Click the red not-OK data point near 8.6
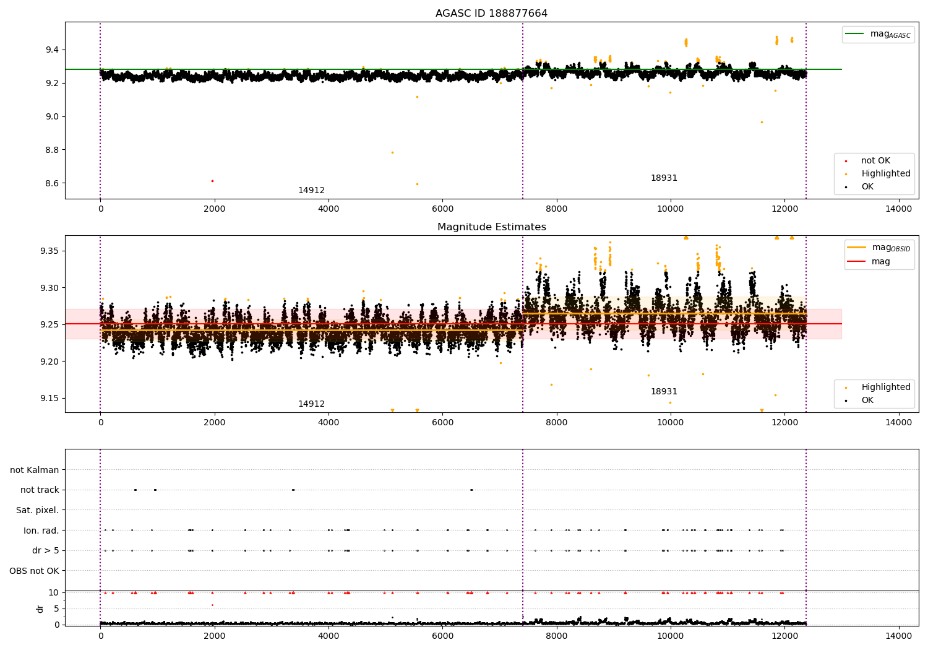The image size is (928, 650). [212, 181]
